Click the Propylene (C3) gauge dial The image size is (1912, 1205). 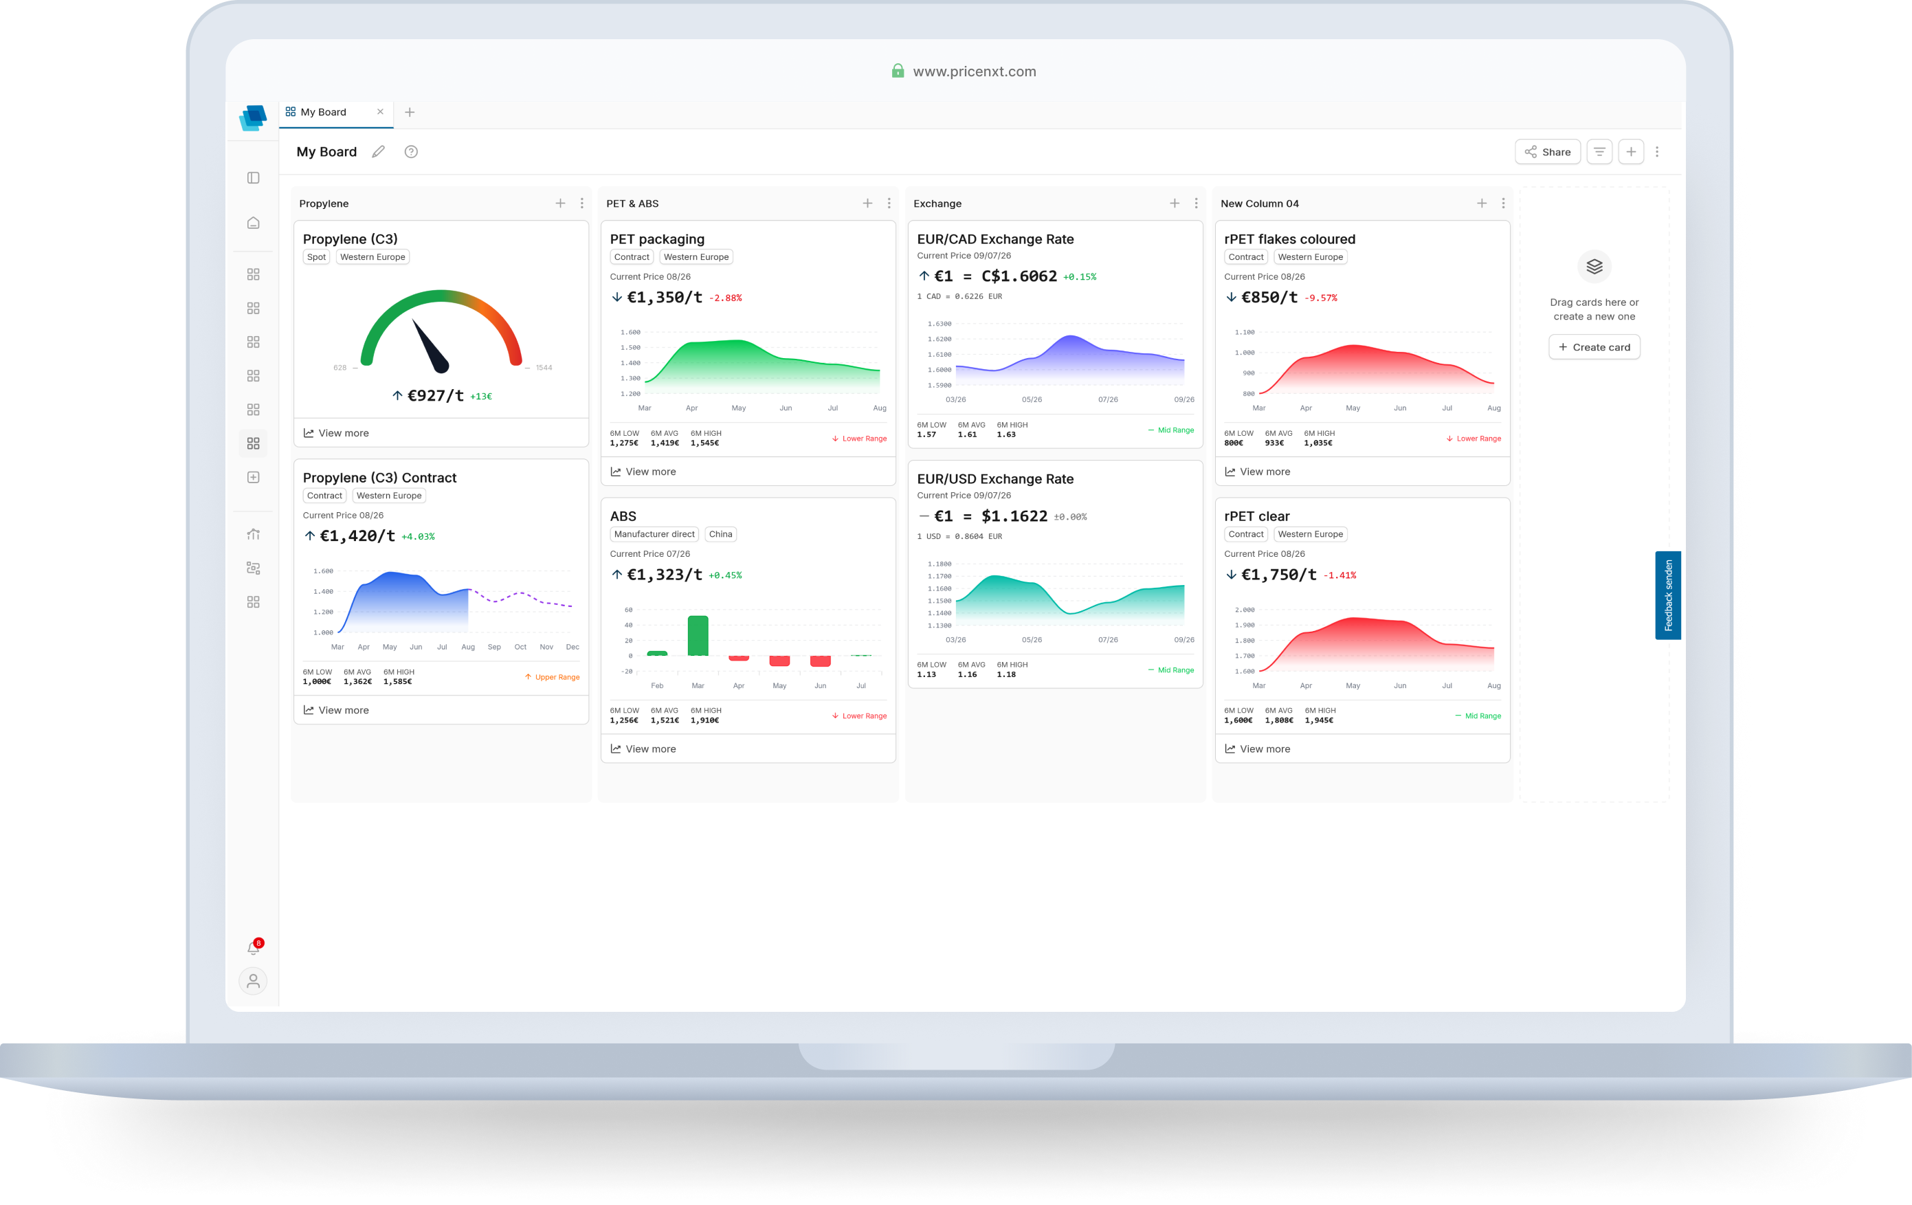[441, 332]
